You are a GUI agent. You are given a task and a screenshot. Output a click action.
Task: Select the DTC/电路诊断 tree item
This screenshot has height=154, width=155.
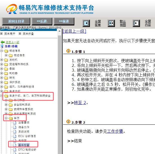(x=27, y=150)
